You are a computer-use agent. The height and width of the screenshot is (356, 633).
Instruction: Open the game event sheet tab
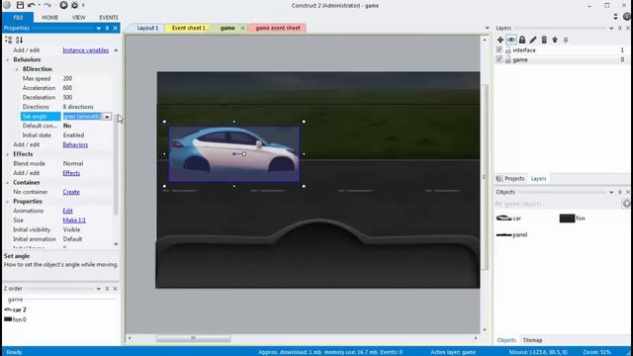coord(278,28)
